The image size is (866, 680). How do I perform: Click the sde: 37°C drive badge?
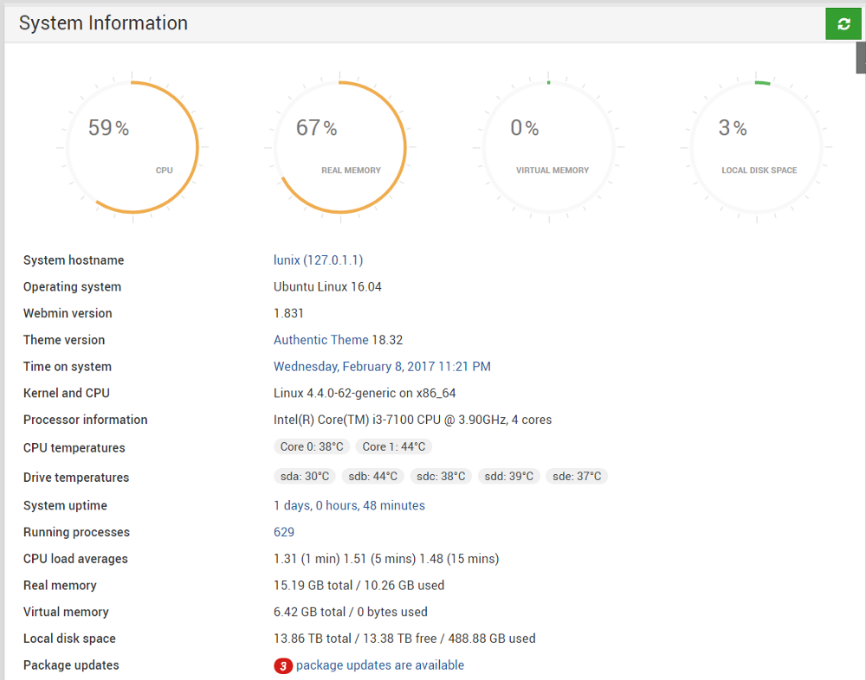[x=577, y=476]
